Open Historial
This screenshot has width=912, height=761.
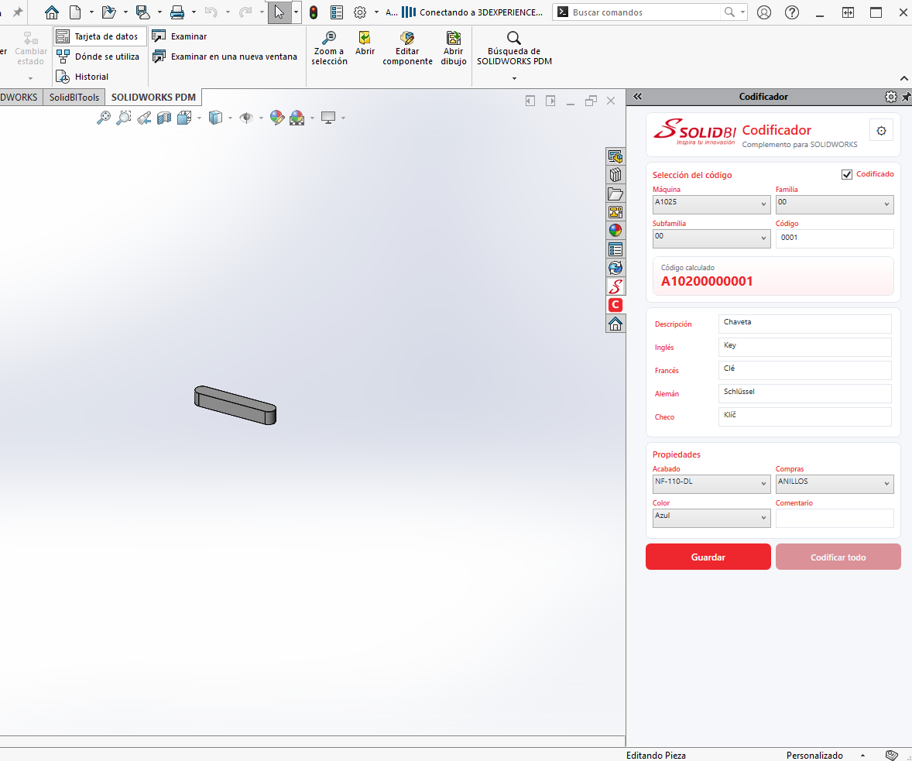[x=83, y=76]
